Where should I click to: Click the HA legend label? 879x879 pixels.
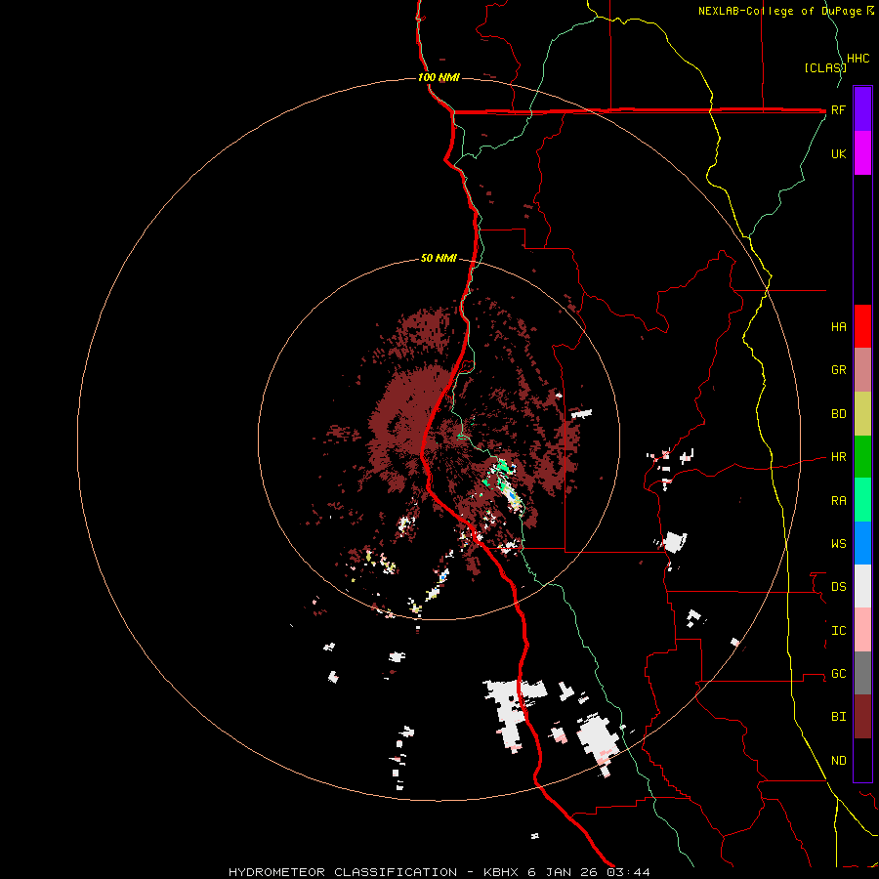[838, 326]
